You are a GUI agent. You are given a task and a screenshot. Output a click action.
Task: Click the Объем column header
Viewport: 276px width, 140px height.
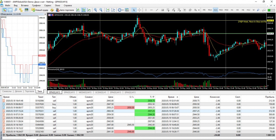click(x=73, y=97)
